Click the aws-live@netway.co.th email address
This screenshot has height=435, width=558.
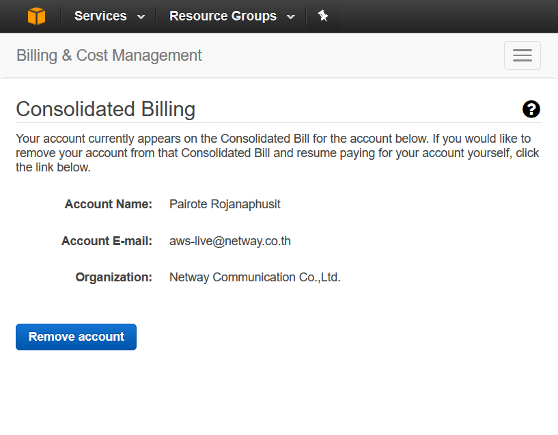pos(230,241)
